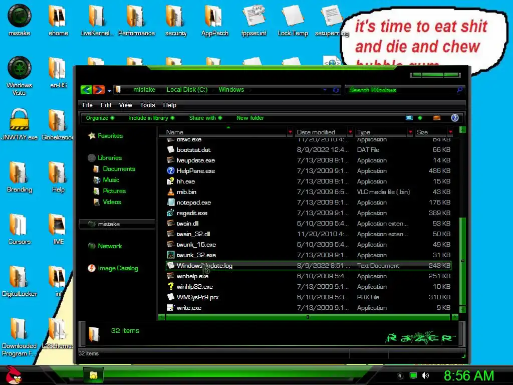Open the Videos library
This screenshot has width=513, height=385.
107,202
